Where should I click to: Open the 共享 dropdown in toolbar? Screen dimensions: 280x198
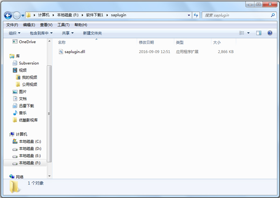68,33
